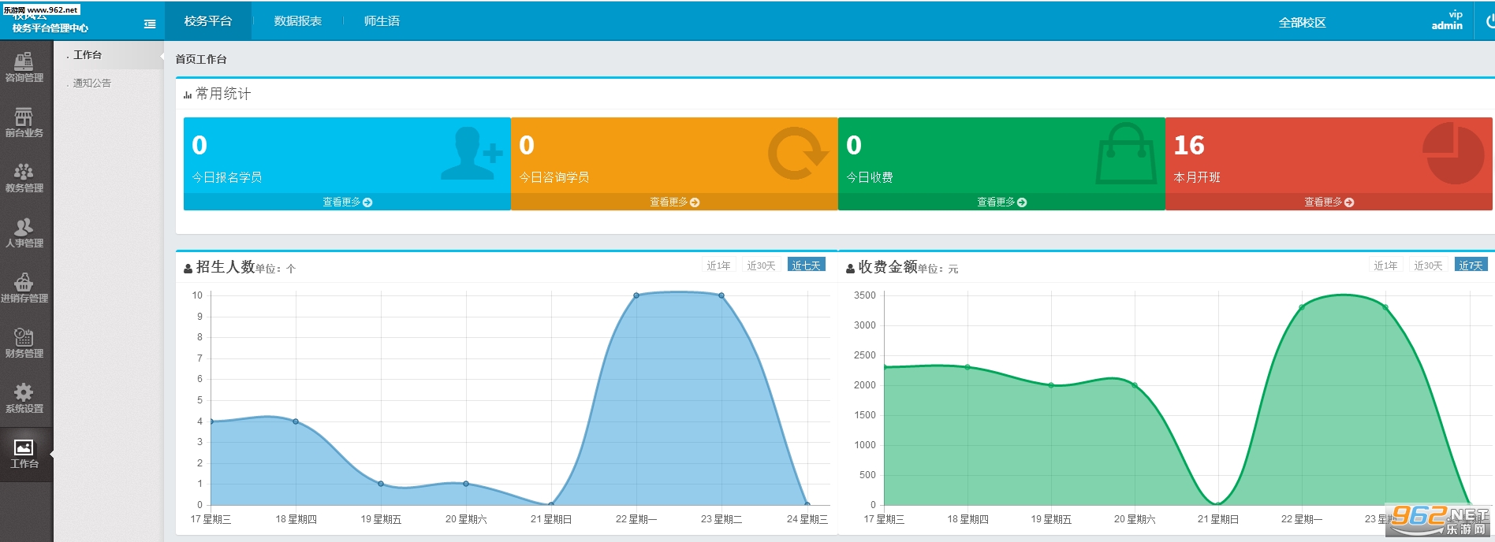Image resolution: width=1495 pixels, height=542 pixels.
Task: Select 近1年 for 招生人数 chart
Action: point(718,265)
